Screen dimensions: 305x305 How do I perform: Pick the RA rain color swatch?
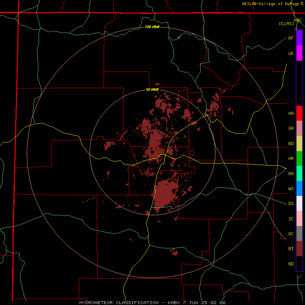click(299, 174)
